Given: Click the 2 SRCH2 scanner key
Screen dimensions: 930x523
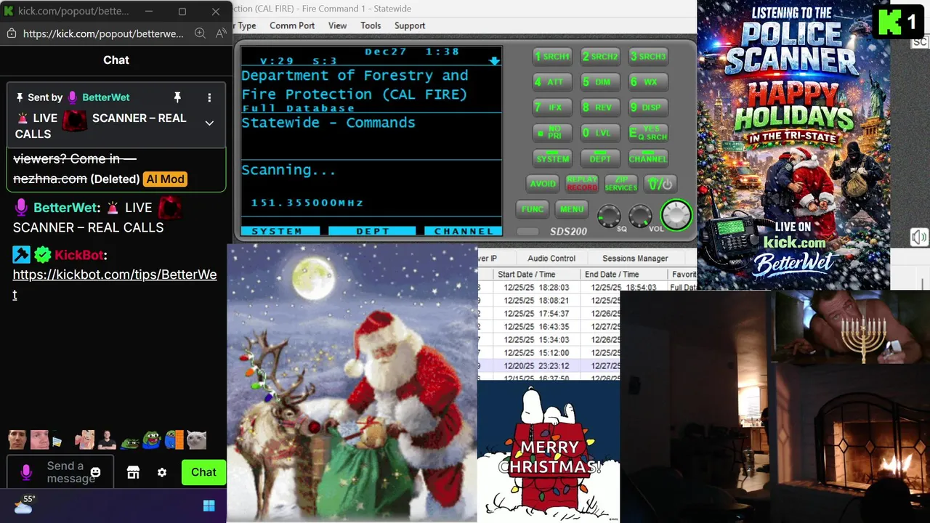Looking at the screenshot, I should click(600, 57).
